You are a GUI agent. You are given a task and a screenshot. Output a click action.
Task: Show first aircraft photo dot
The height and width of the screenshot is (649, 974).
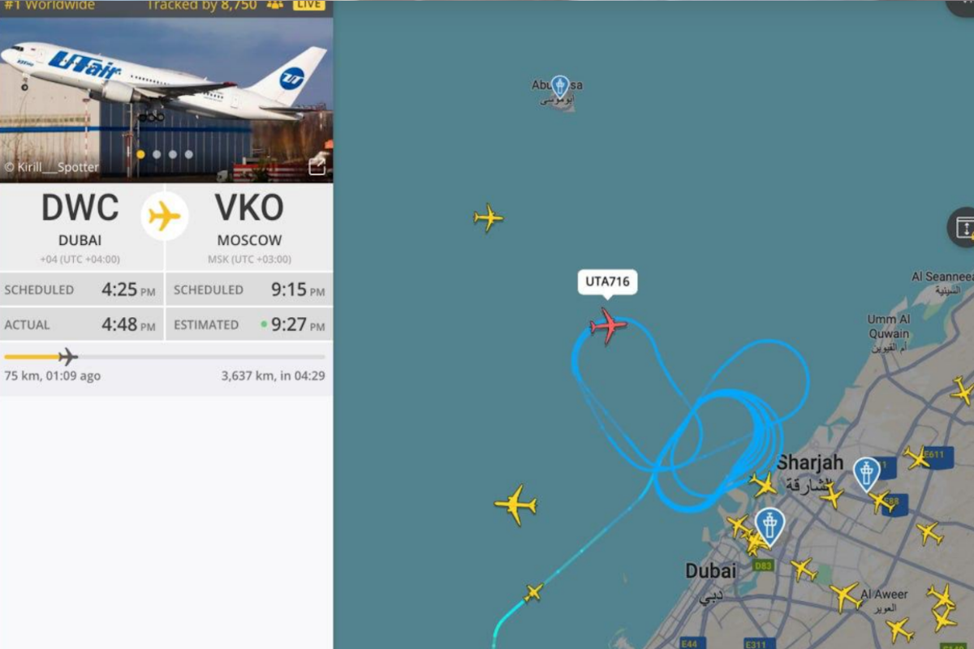140,154
